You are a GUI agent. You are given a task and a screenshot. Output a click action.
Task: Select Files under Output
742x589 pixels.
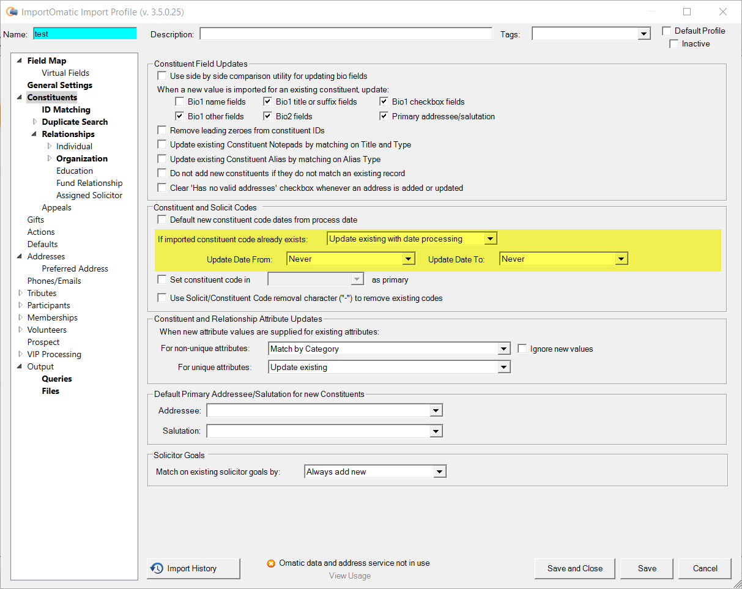pyautogui.click(x=51, y=391)
